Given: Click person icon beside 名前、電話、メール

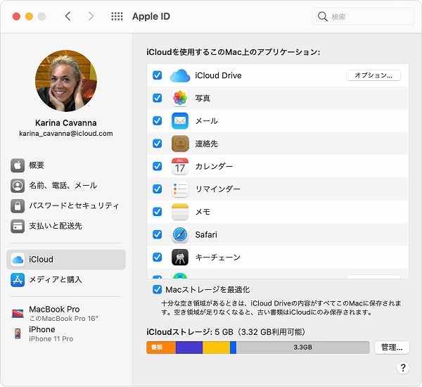Looking at the screenshot, I should pos(18,186).
